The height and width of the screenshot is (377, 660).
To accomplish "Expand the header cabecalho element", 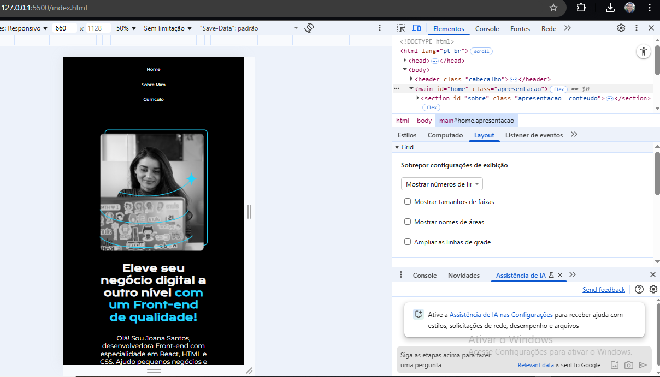I will pos(411,79).
